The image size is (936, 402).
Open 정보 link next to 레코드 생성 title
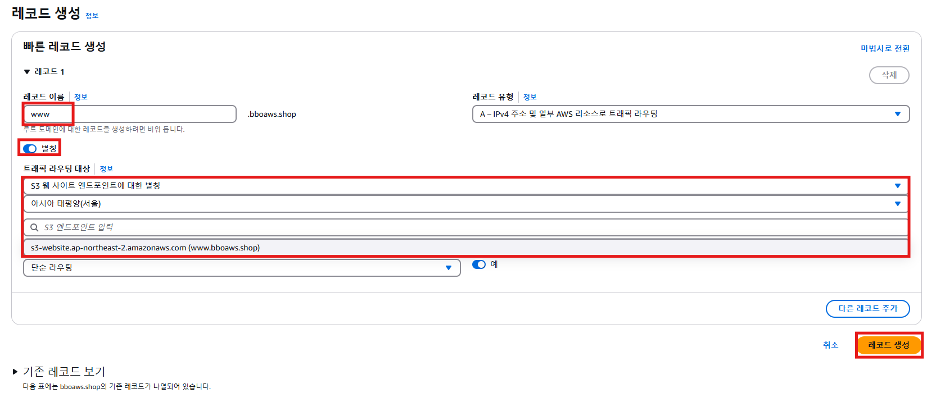92,16
